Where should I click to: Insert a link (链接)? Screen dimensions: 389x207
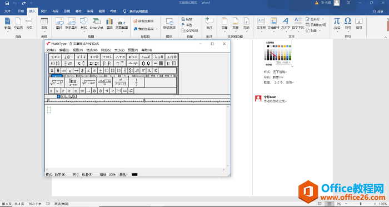point(187,19)
